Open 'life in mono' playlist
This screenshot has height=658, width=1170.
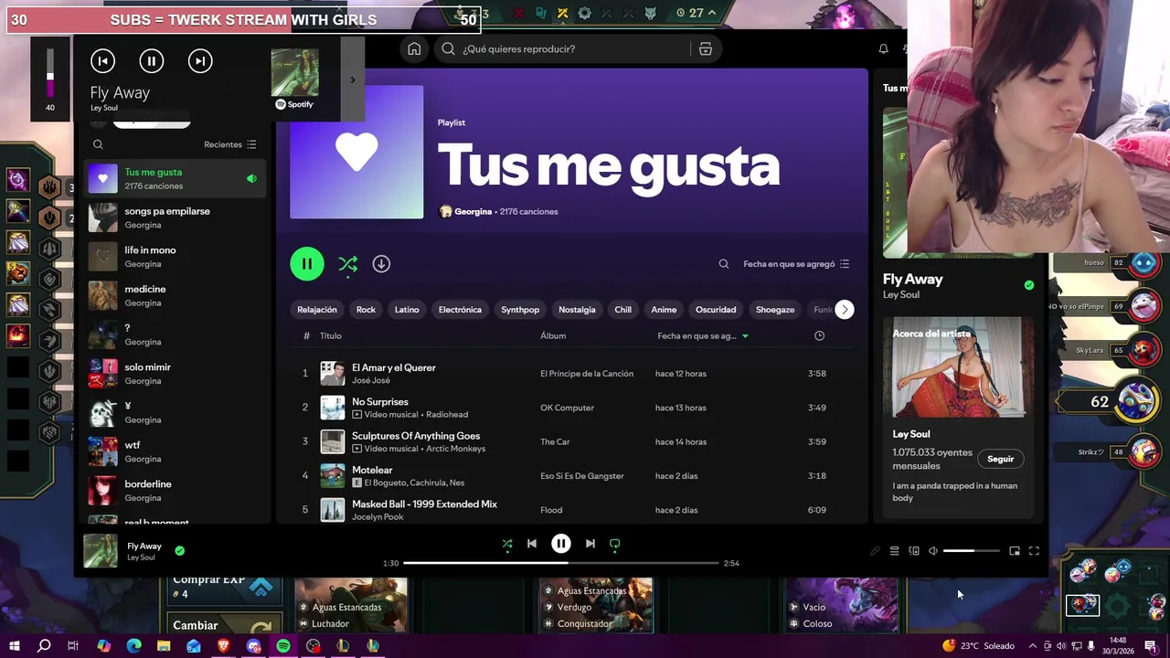(x=175, y=257)
